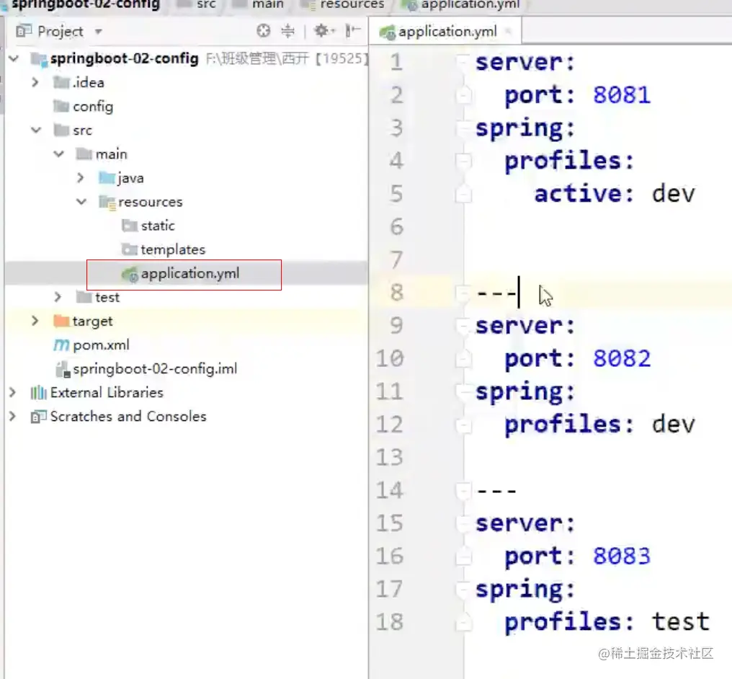Screen dimensions: 732x679
Task: Expand the target folder
Action: 35,320
